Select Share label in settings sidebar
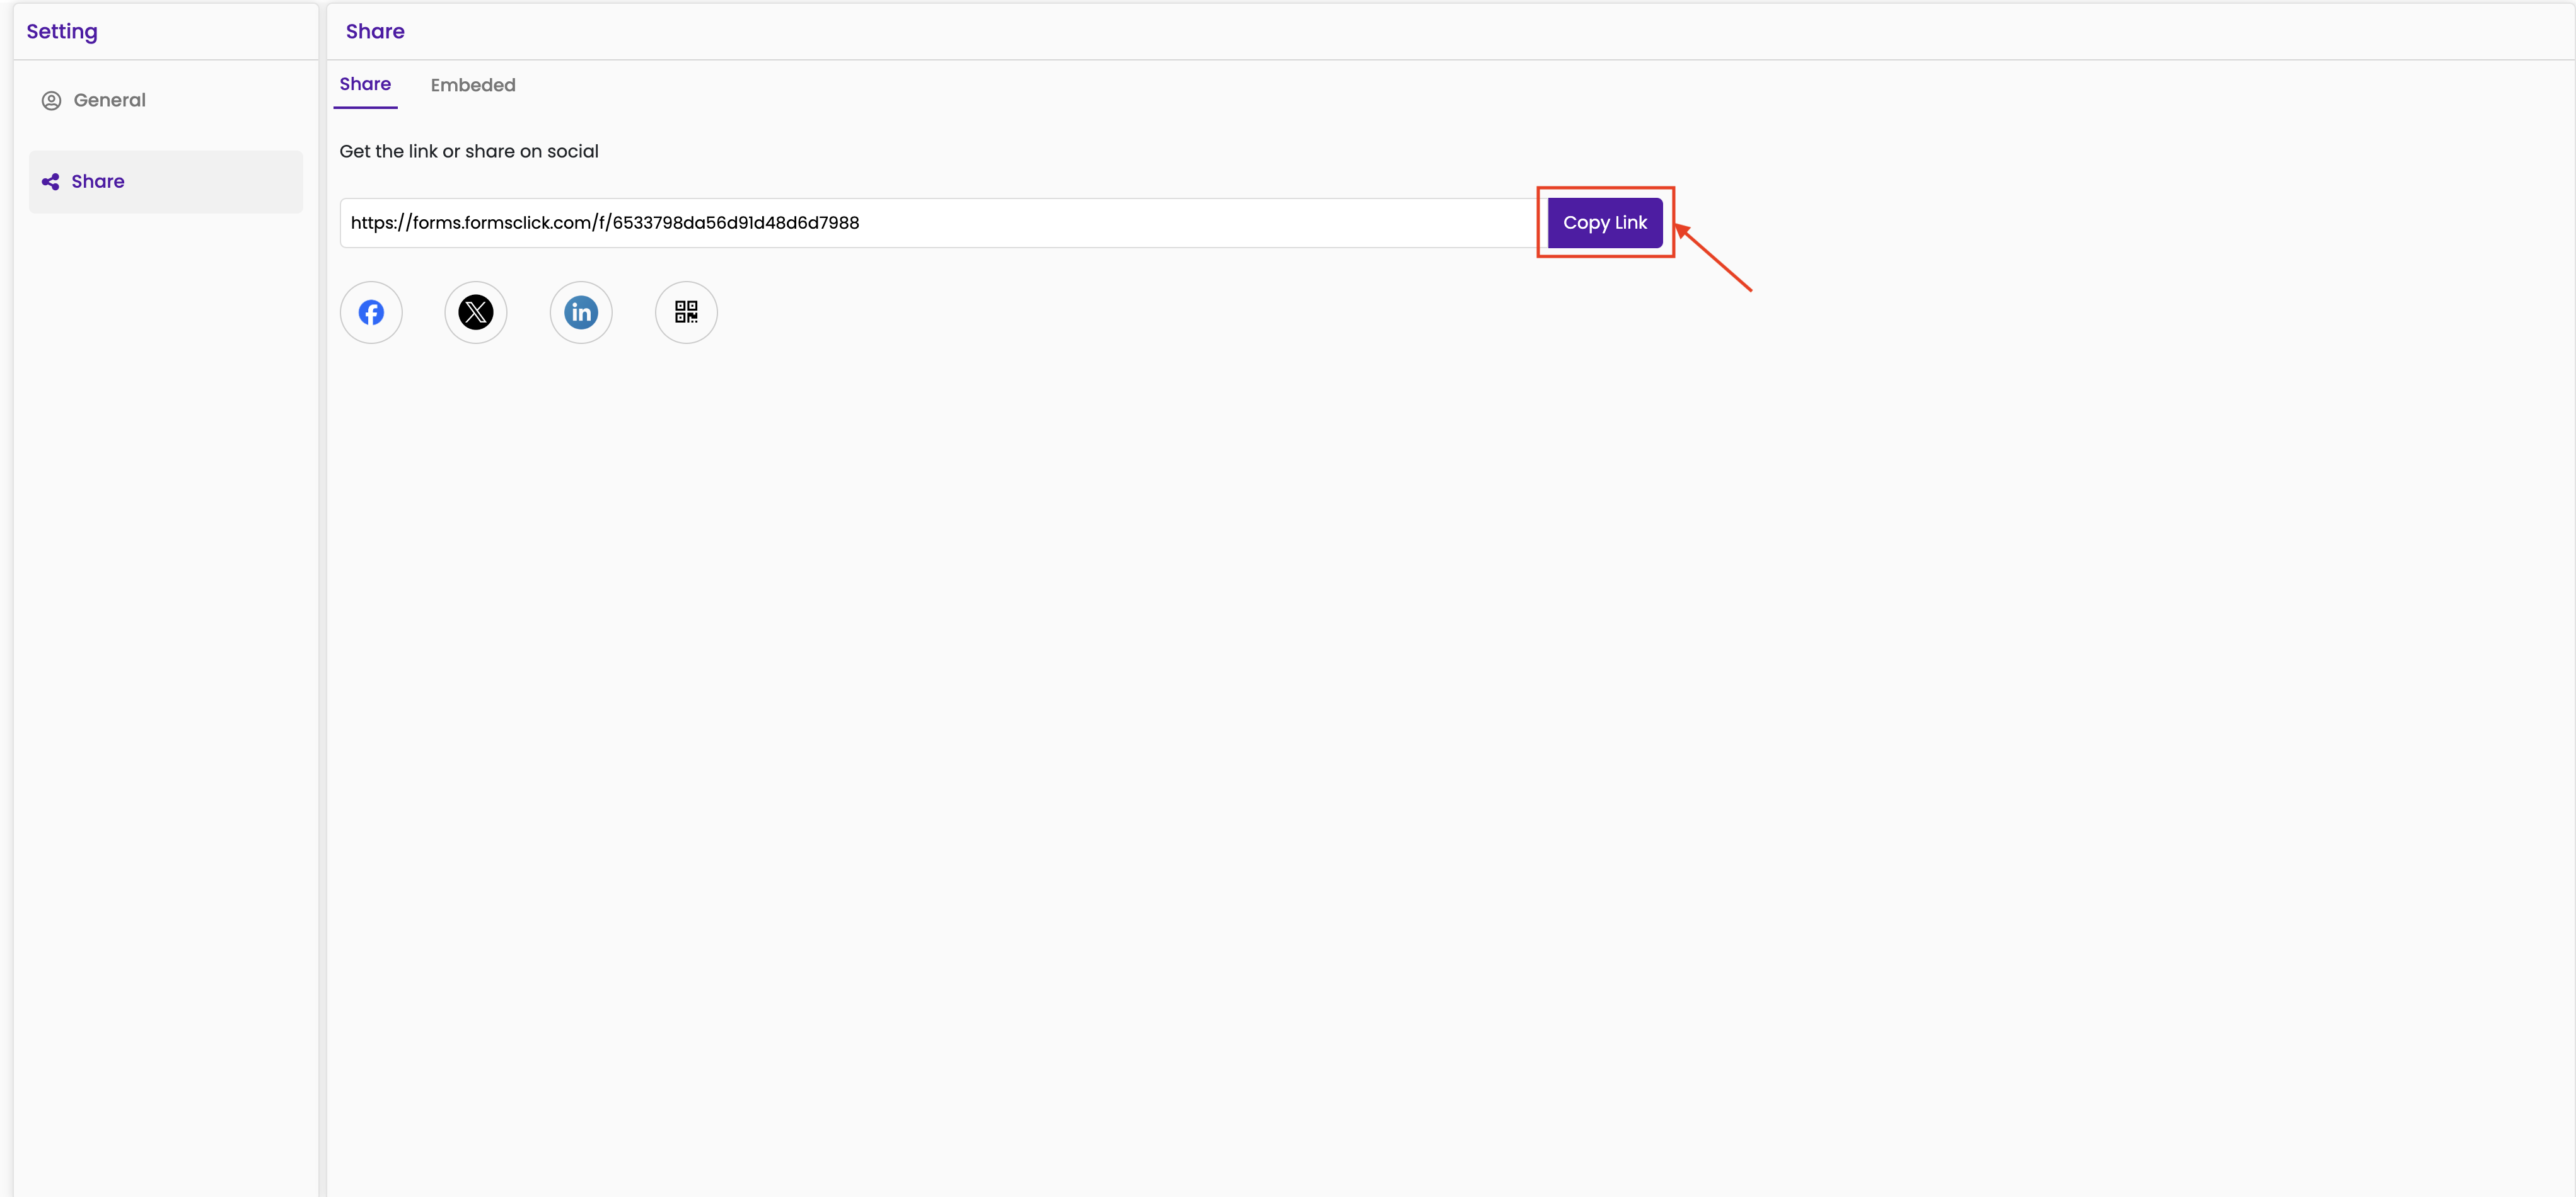 point(98,182)
